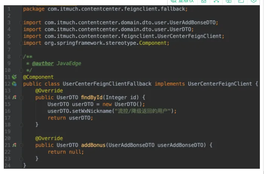Collapse the findById method fold on line 14
Image resolution: width=264 pixels, height=174 pixels.
point(21,97)
